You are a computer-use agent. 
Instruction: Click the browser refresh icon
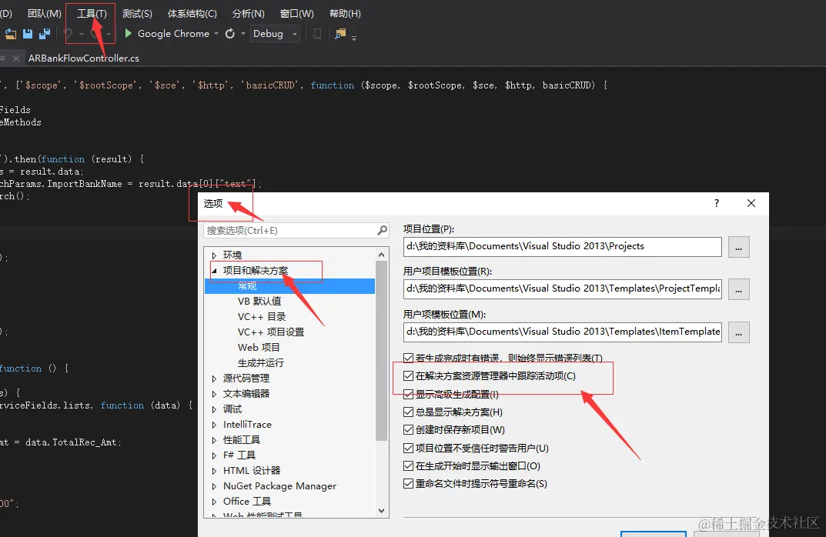click(230, 34)
